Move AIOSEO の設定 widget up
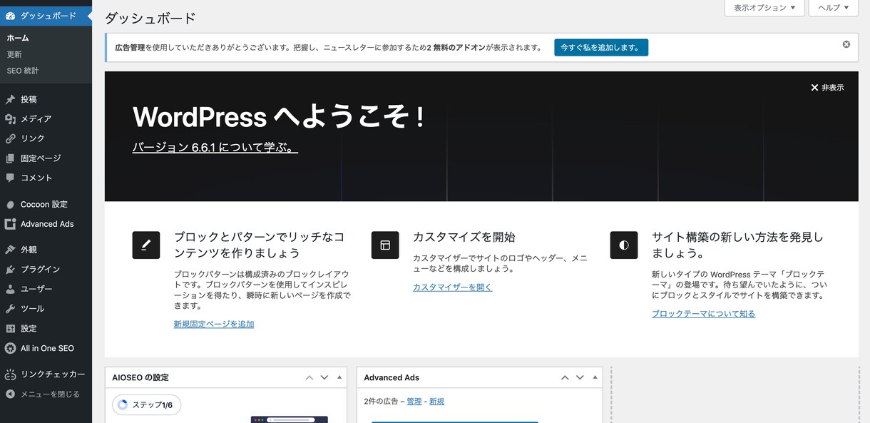 coord(309,377)
